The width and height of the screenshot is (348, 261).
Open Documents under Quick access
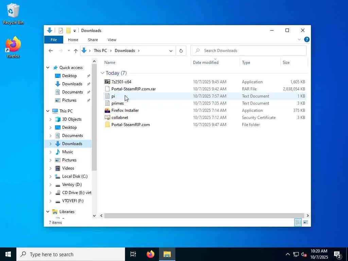click(x=72, y=92)
